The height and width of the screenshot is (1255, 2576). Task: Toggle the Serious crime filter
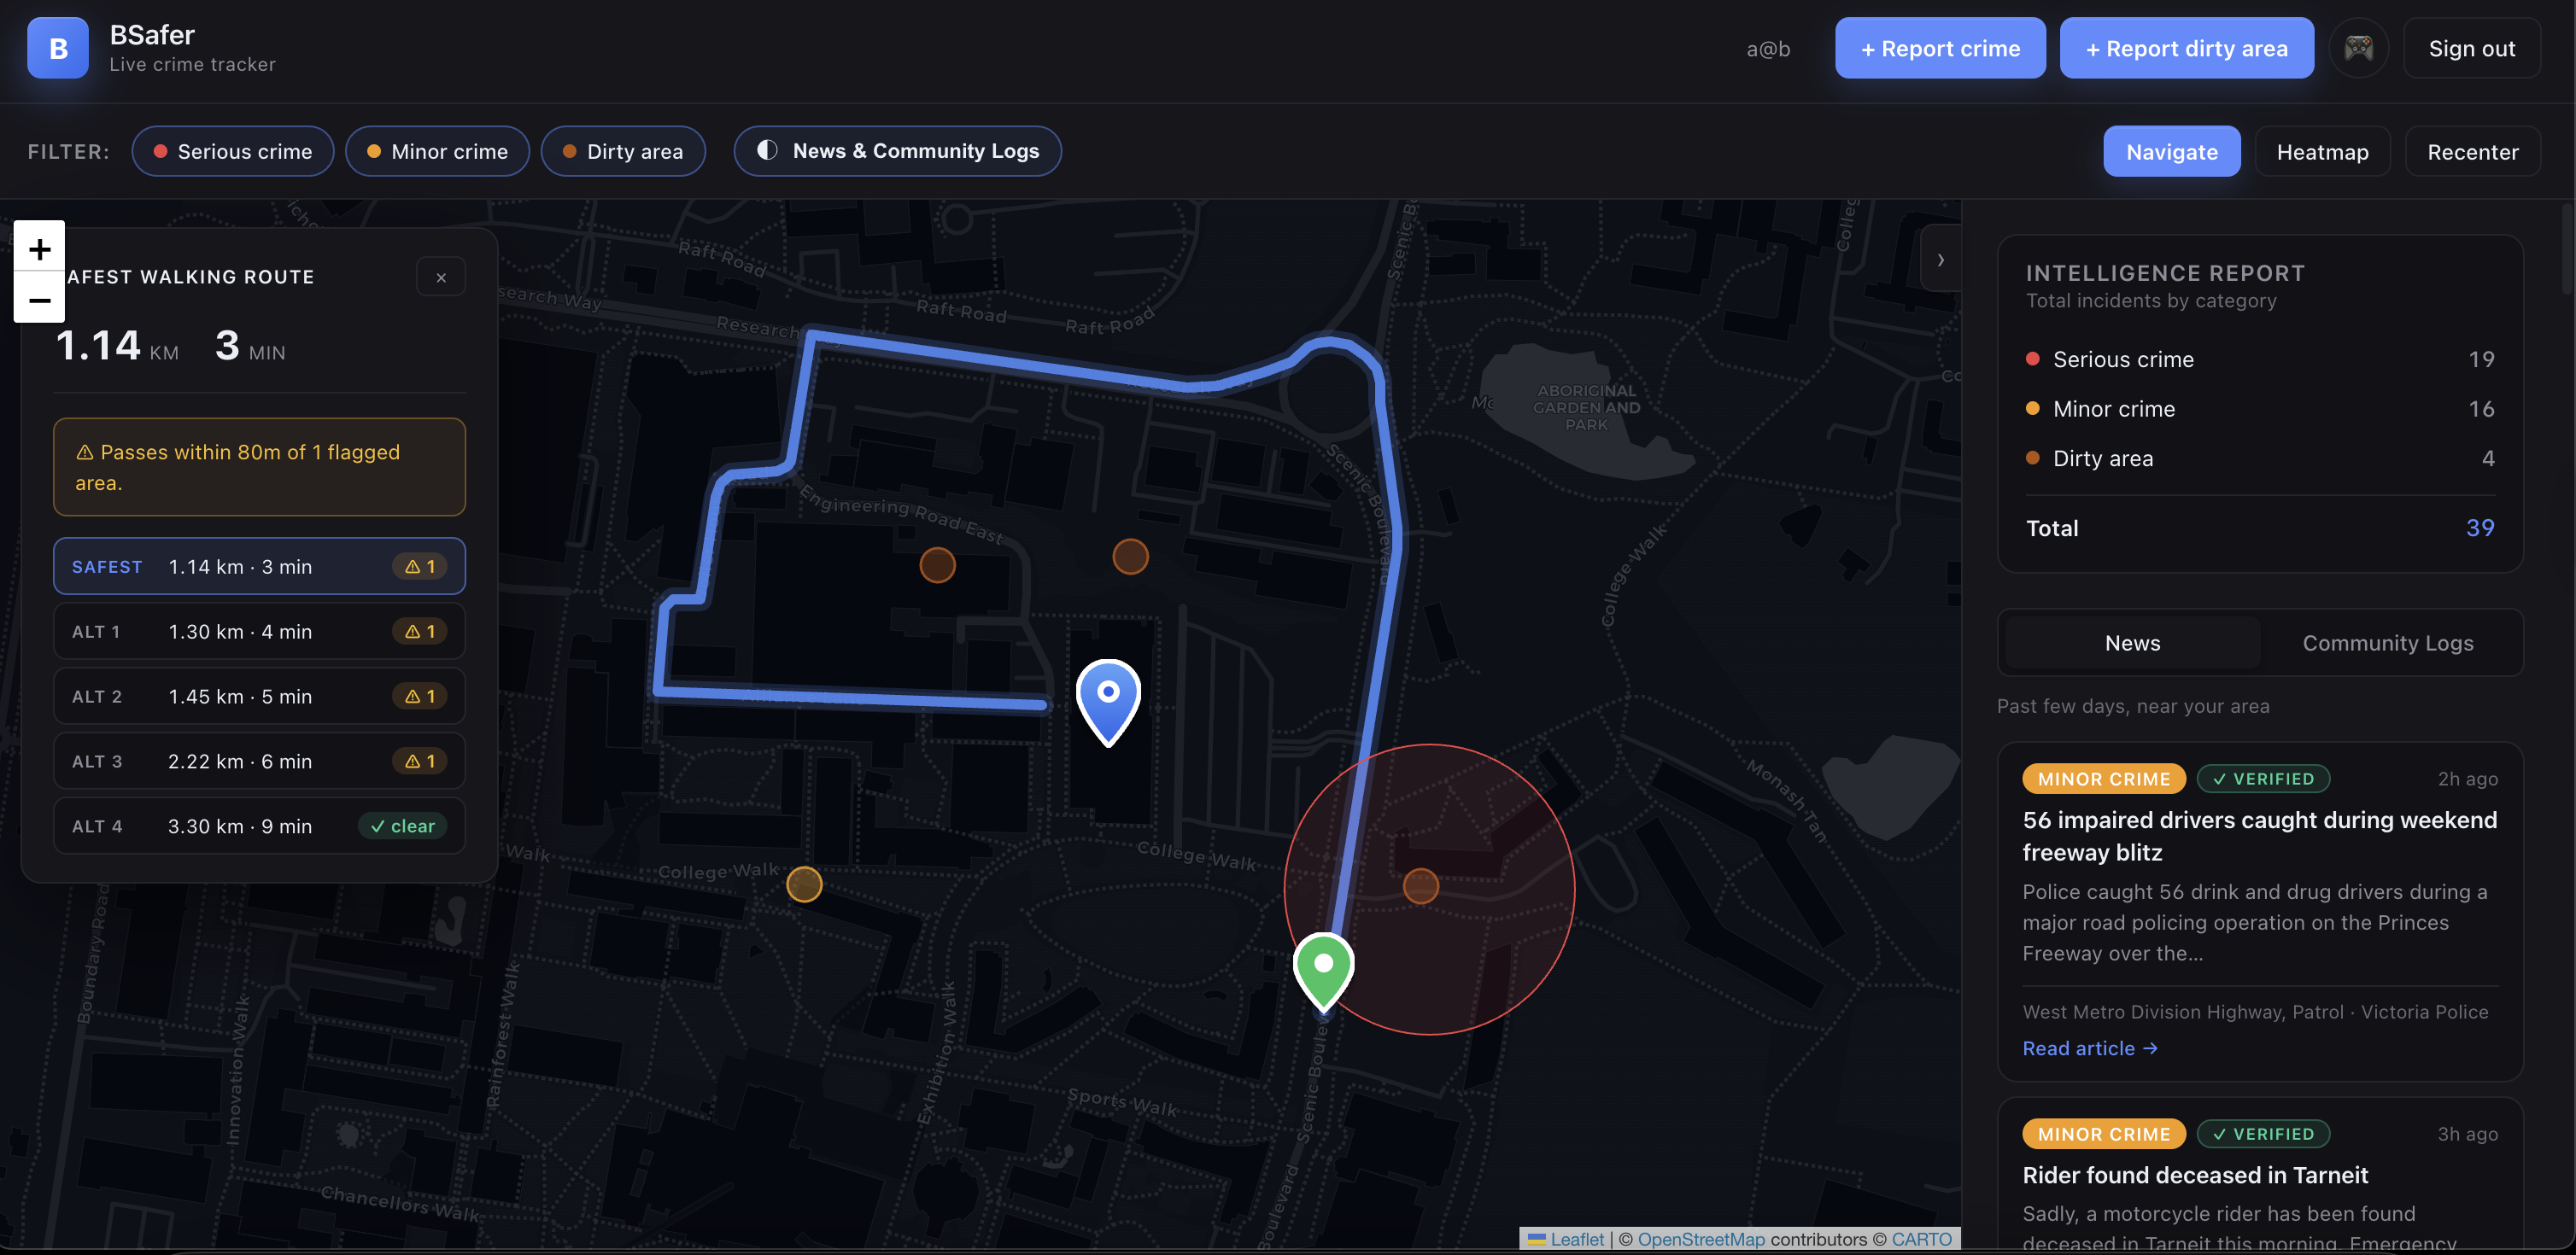coord(233,151)
